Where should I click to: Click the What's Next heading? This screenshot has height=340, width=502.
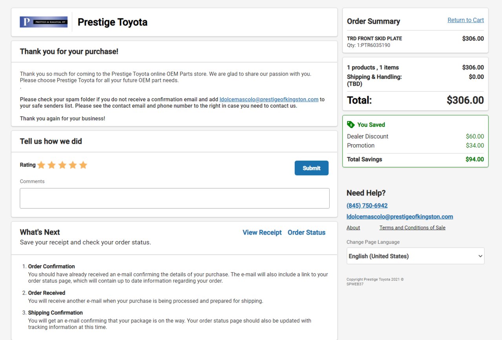click(x=40, y=232)
